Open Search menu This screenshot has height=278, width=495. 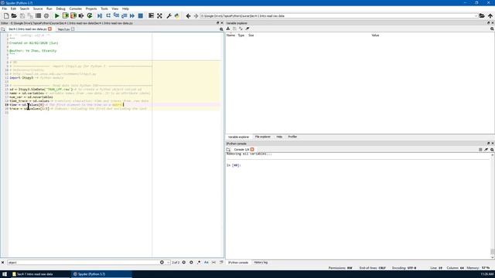click(24, 8)
